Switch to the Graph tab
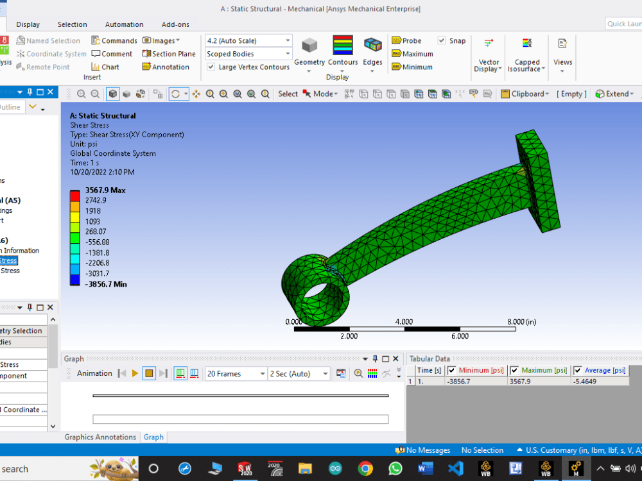Viewport: 642px width, 481px height. pos(153,437)
